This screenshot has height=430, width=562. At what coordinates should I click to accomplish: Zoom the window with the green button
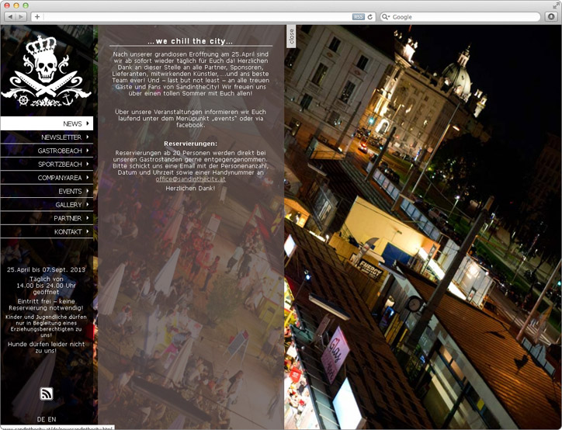(26, 5)
